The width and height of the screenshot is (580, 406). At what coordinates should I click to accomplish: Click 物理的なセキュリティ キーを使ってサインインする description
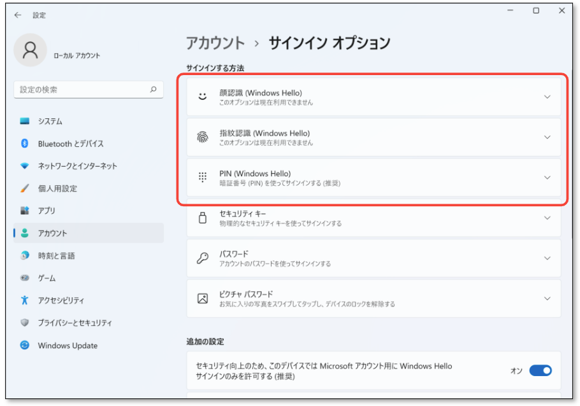click(280, 223)
